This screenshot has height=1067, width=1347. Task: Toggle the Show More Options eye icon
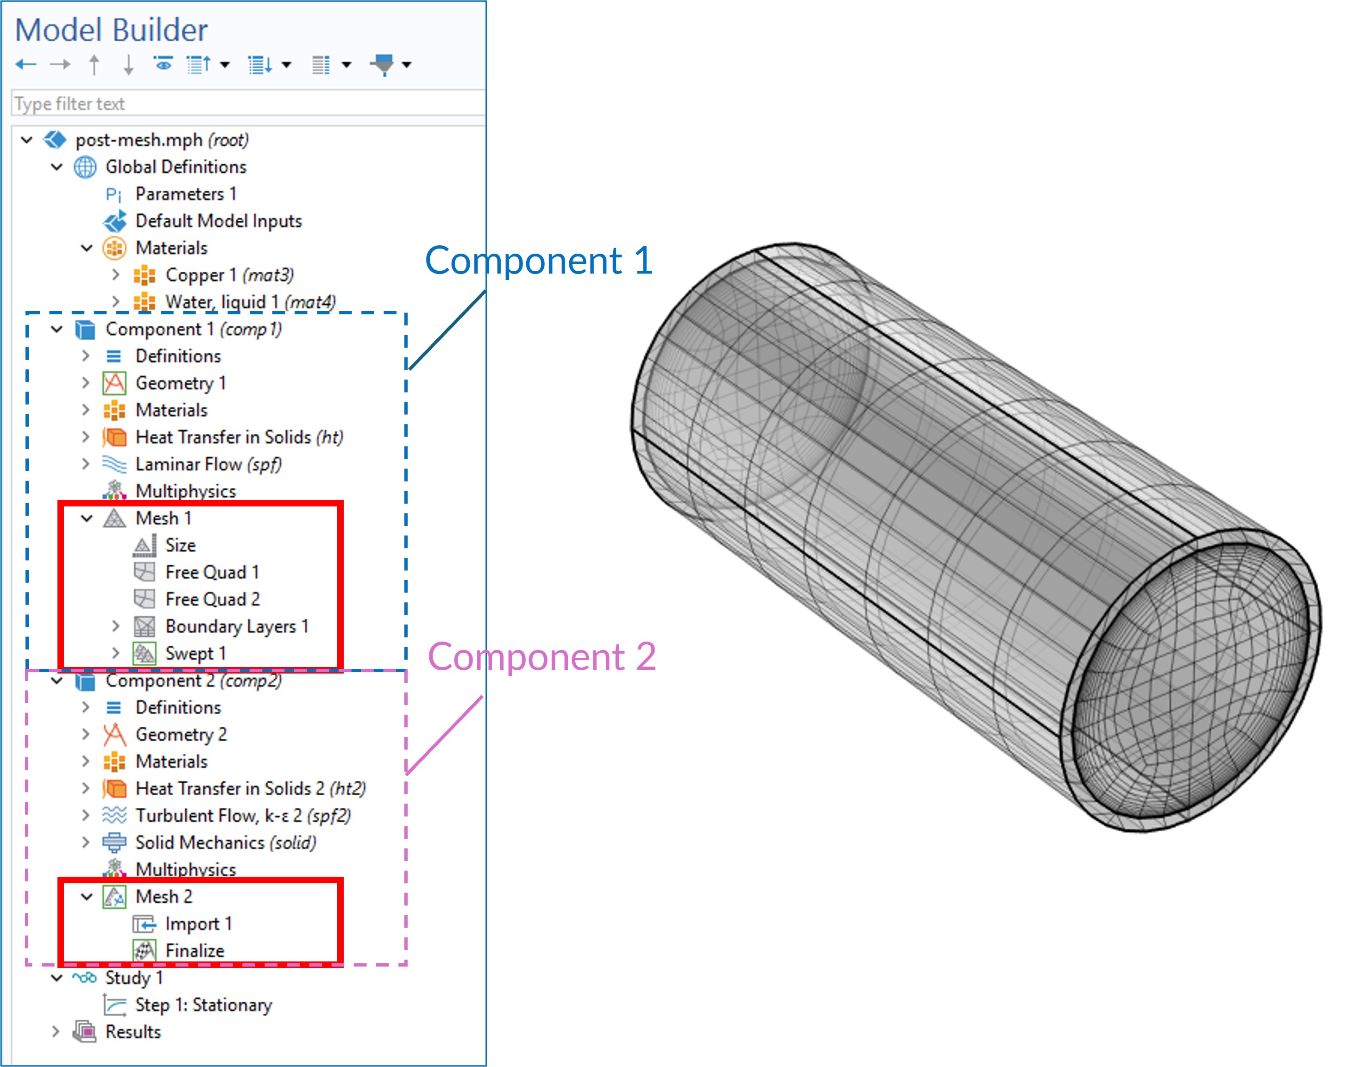163,64
